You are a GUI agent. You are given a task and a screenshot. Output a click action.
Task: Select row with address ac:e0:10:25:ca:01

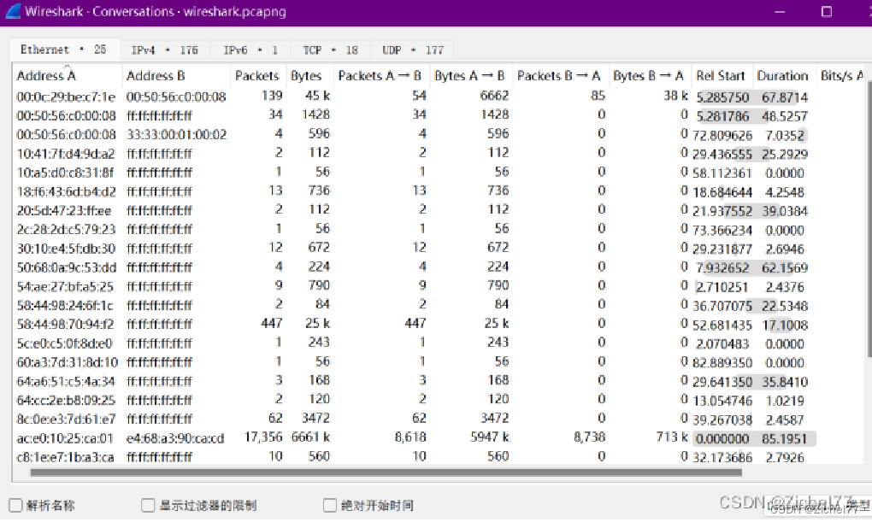tap(439, 438)
